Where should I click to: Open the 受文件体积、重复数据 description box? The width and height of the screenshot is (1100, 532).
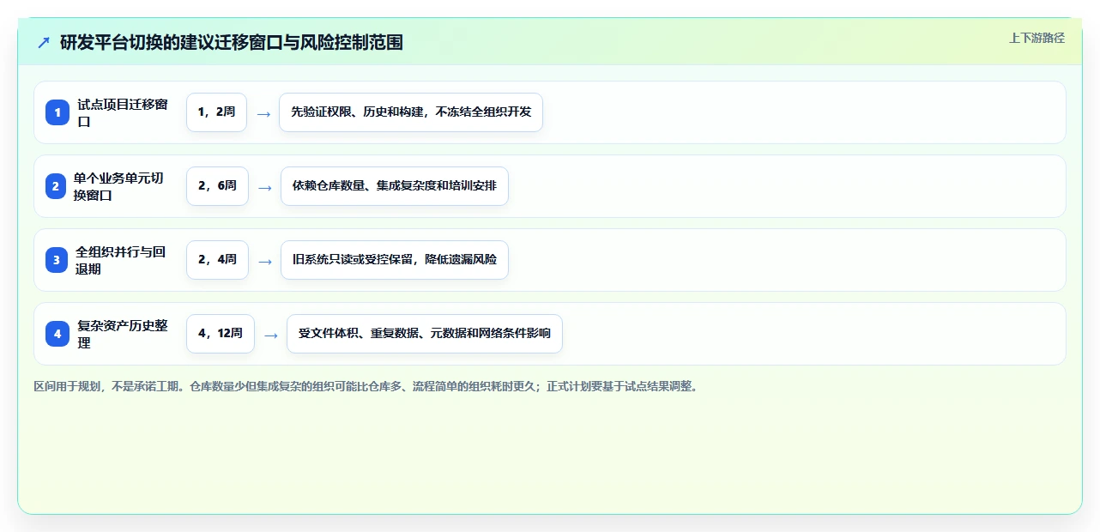point(425,334)
